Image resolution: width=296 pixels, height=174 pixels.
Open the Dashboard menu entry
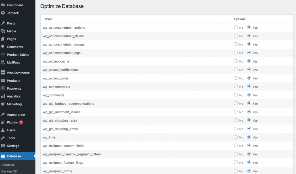14,5
